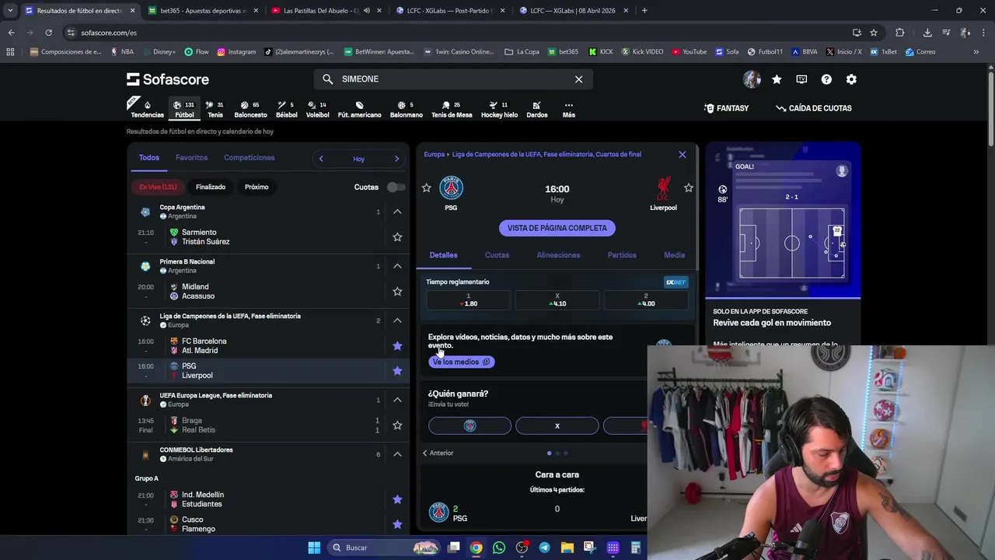Unfavorite the PSG vs Liverpool list row star
This screenshot has height=560, width=995.
coord(397,371)
